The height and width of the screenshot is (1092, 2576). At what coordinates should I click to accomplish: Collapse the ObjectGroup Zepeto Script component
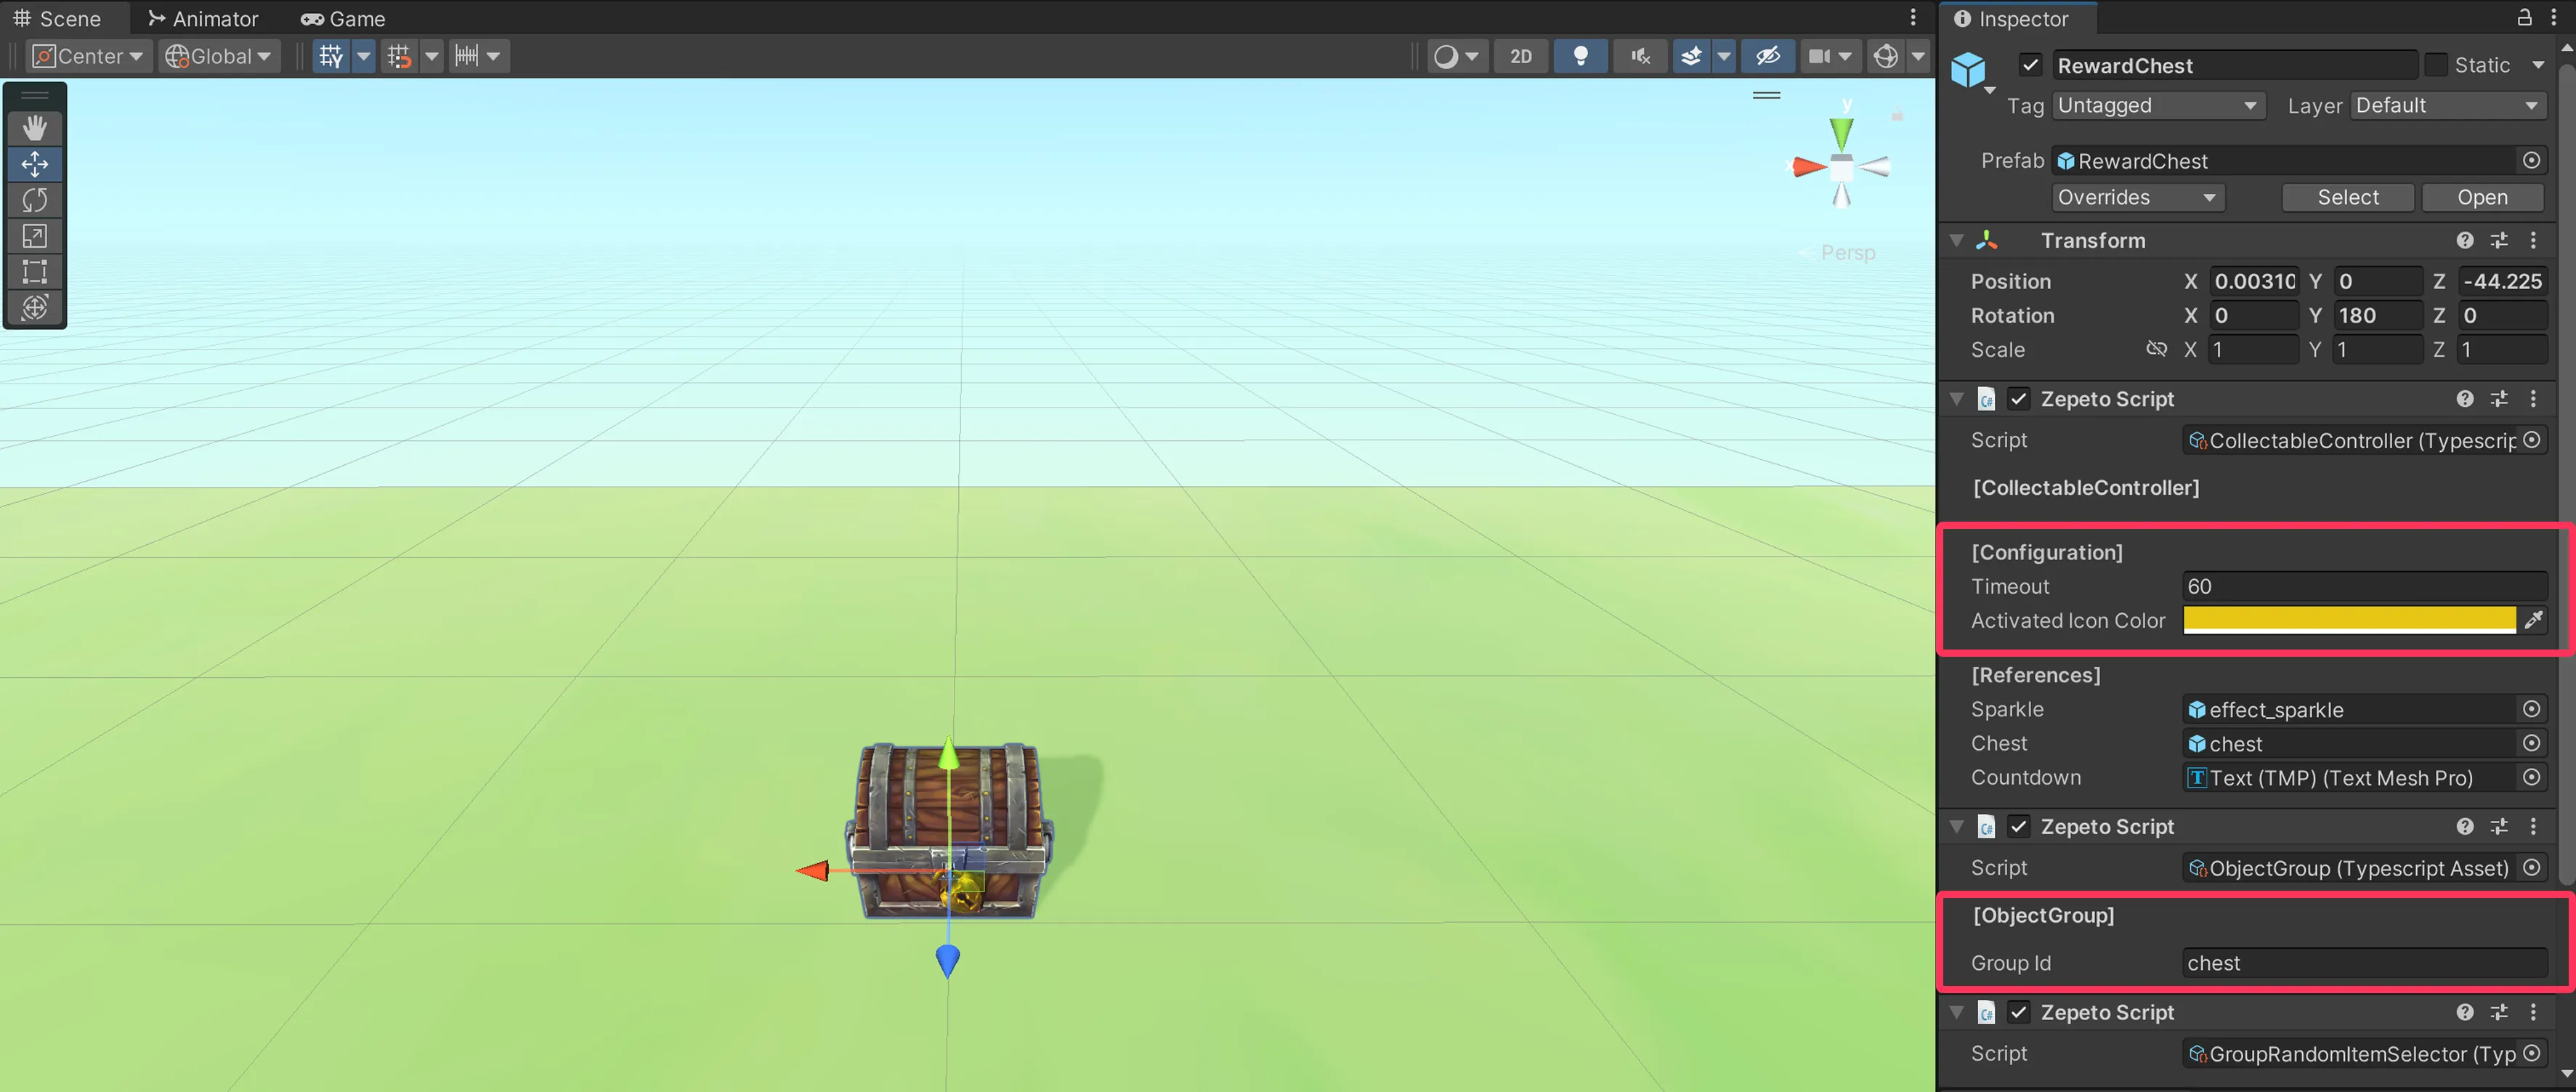click(1957, 826)
